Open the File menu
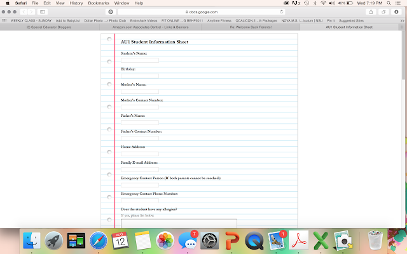This screenshot has width=407, height=254. (35, 3)
